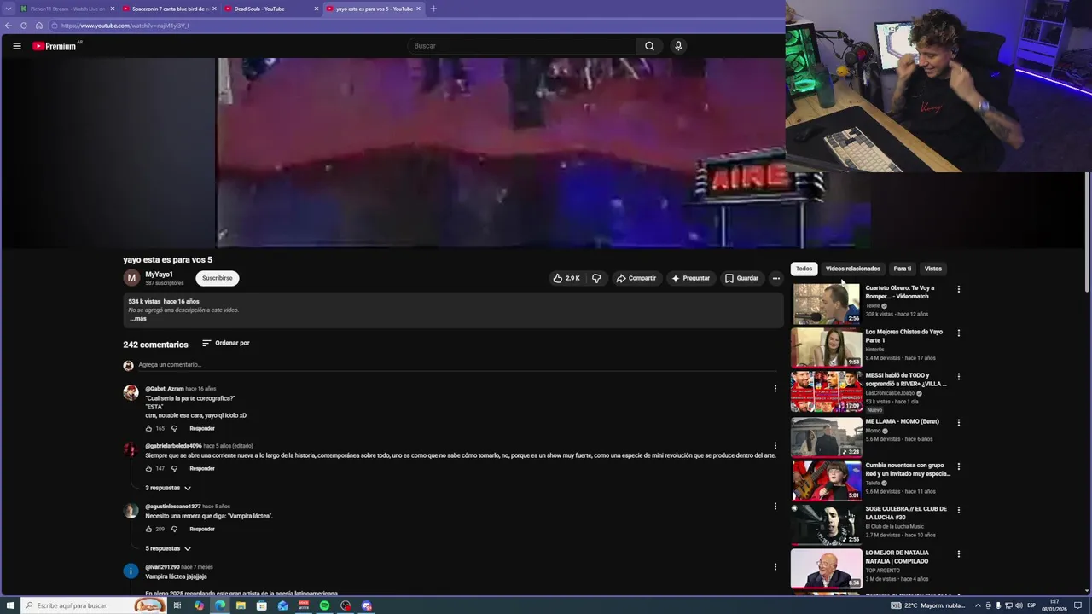
Task: Click the browser home icon
Action: pyautogui.click(x=39, y=26)
